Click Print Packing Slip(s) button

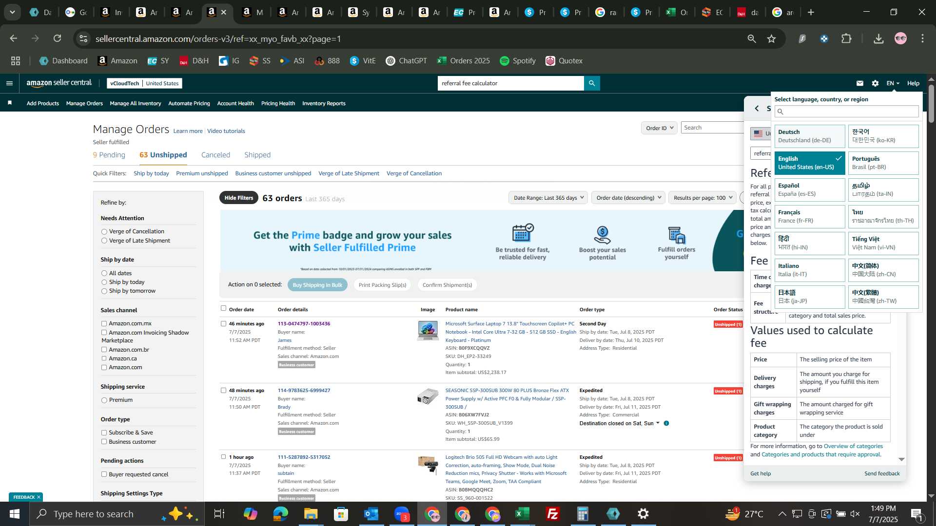coord(382,285)
